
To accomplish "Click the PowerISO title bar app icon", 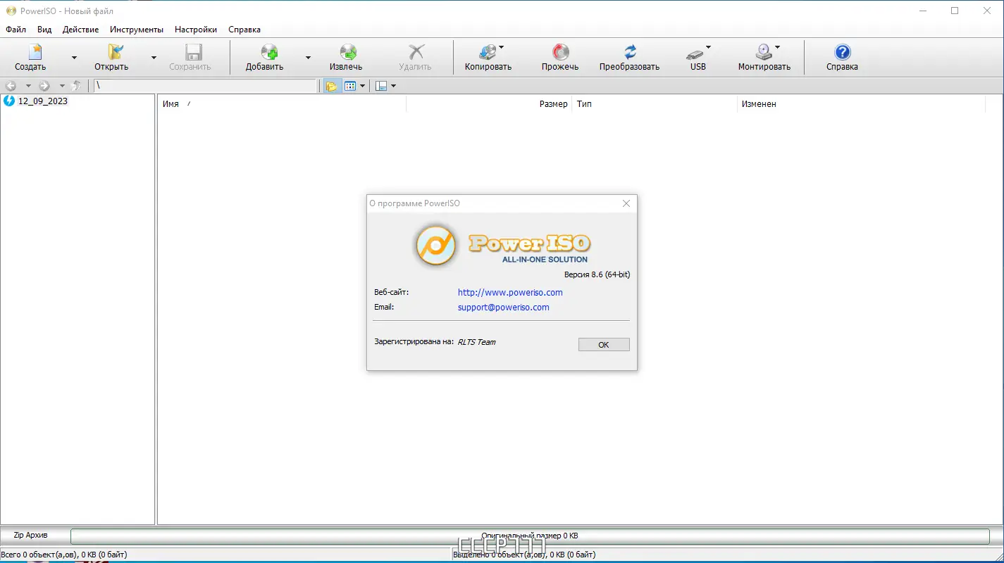I will pos(11,11).
